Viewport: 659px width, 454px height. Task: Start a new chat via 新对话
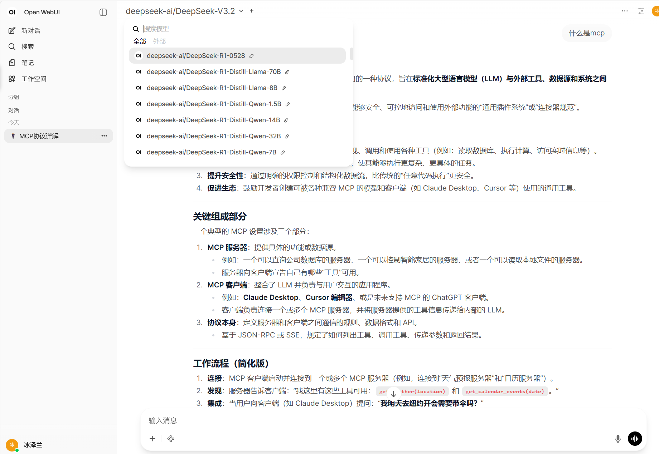tap(30, 31)
